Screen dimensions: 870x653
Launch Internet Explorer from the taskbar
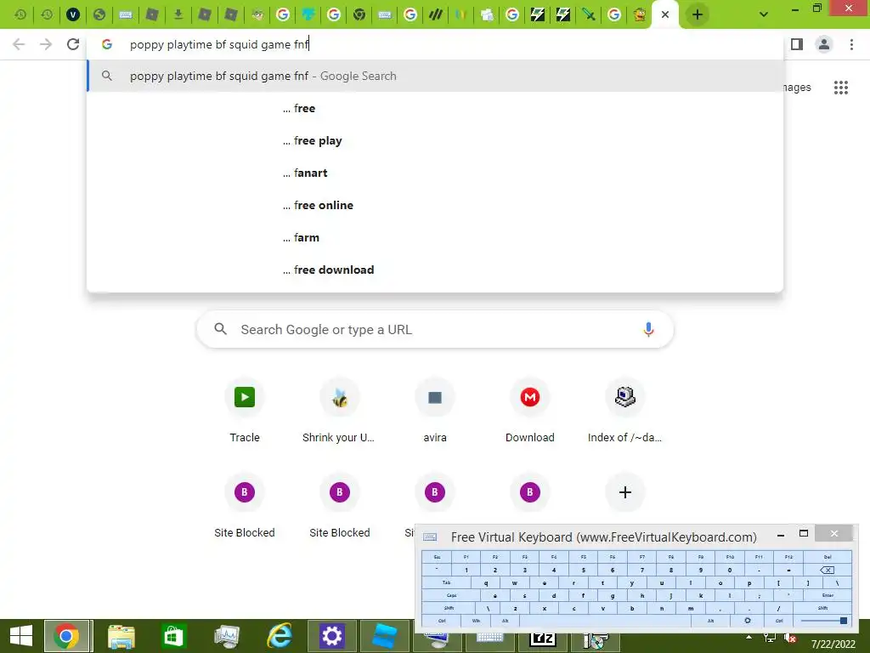coord(280,636)
